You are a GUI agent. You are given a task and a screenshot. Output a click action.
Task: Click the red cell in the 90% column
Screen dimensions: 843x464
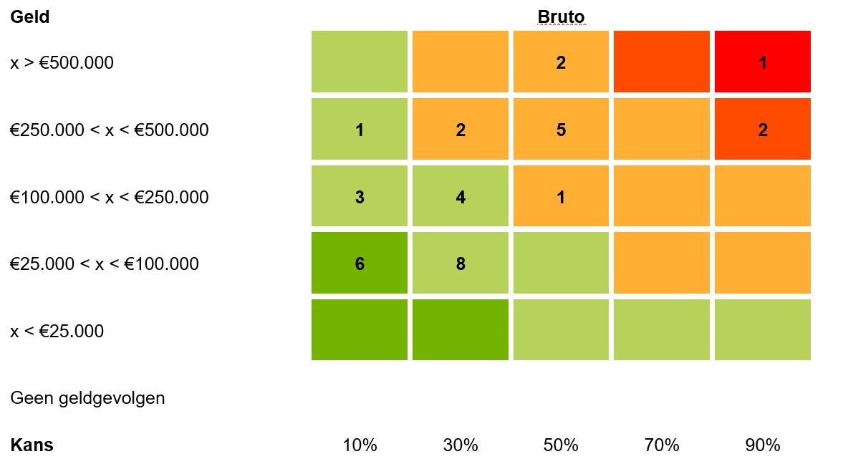click(x=762, y=62)
